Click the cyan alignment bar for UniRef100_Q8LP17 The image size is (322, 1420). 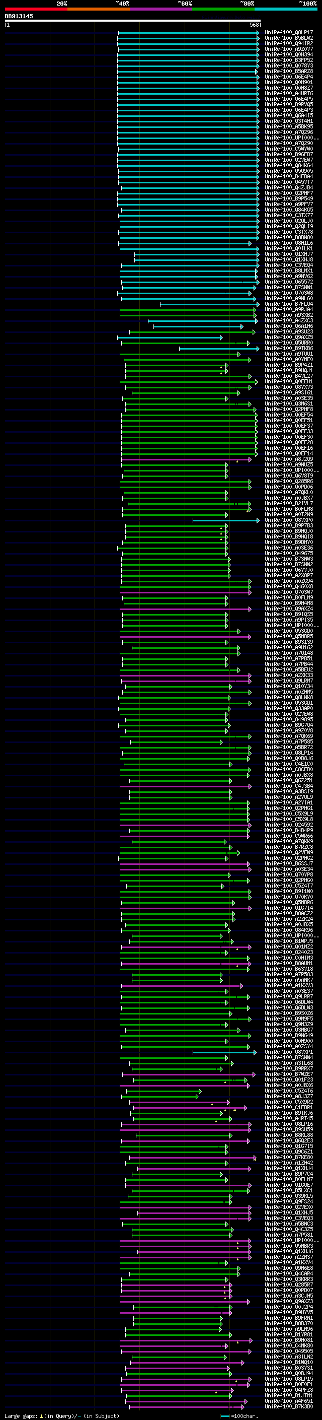[189, 33]
